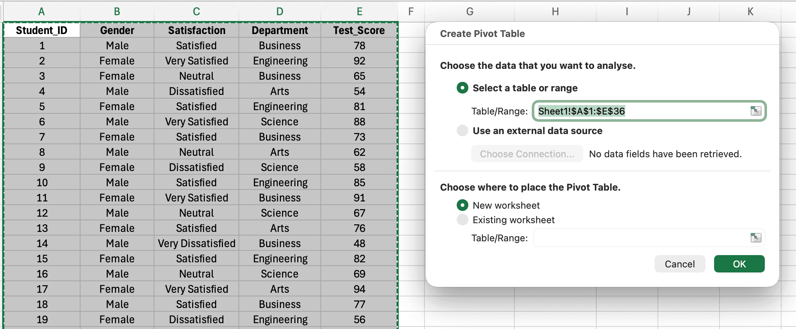Click the Gender header cell

click(x=116, y=30)
